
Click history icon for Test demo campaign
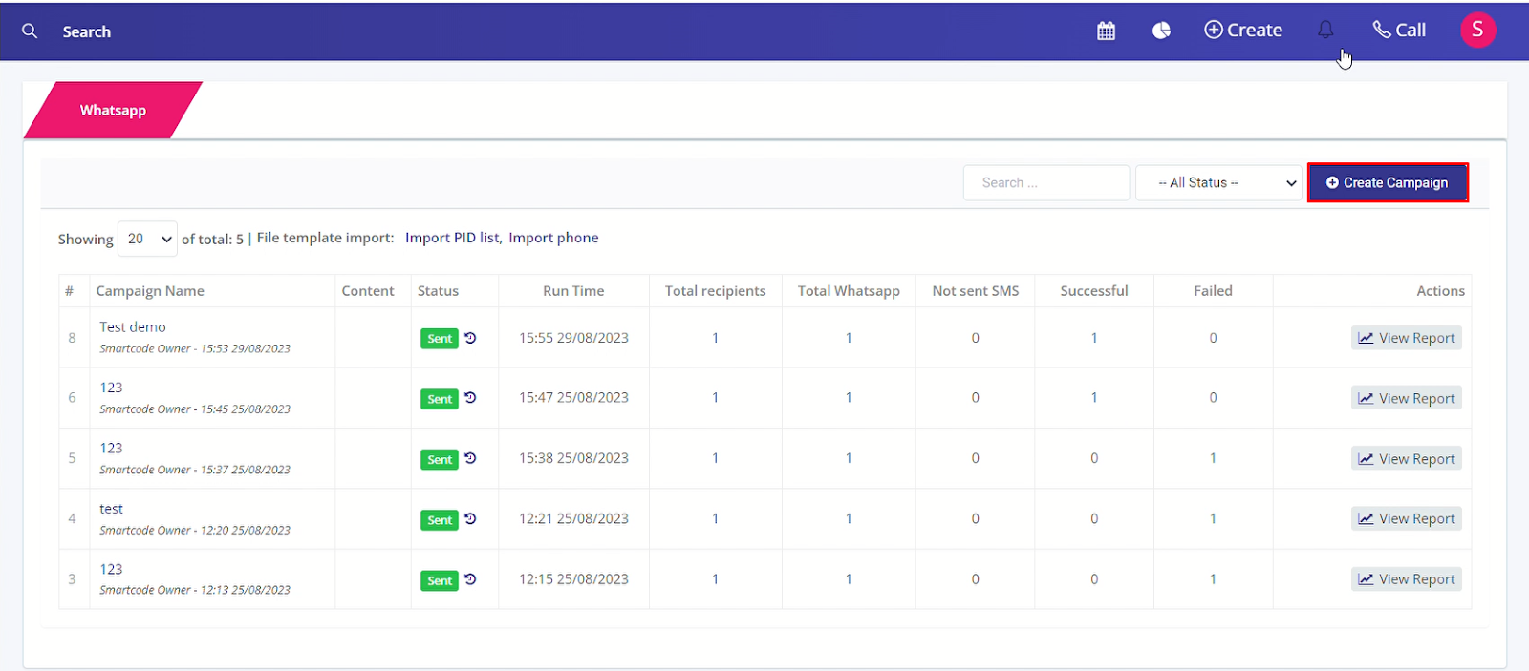pyautogui.click(x=470, y=337)
